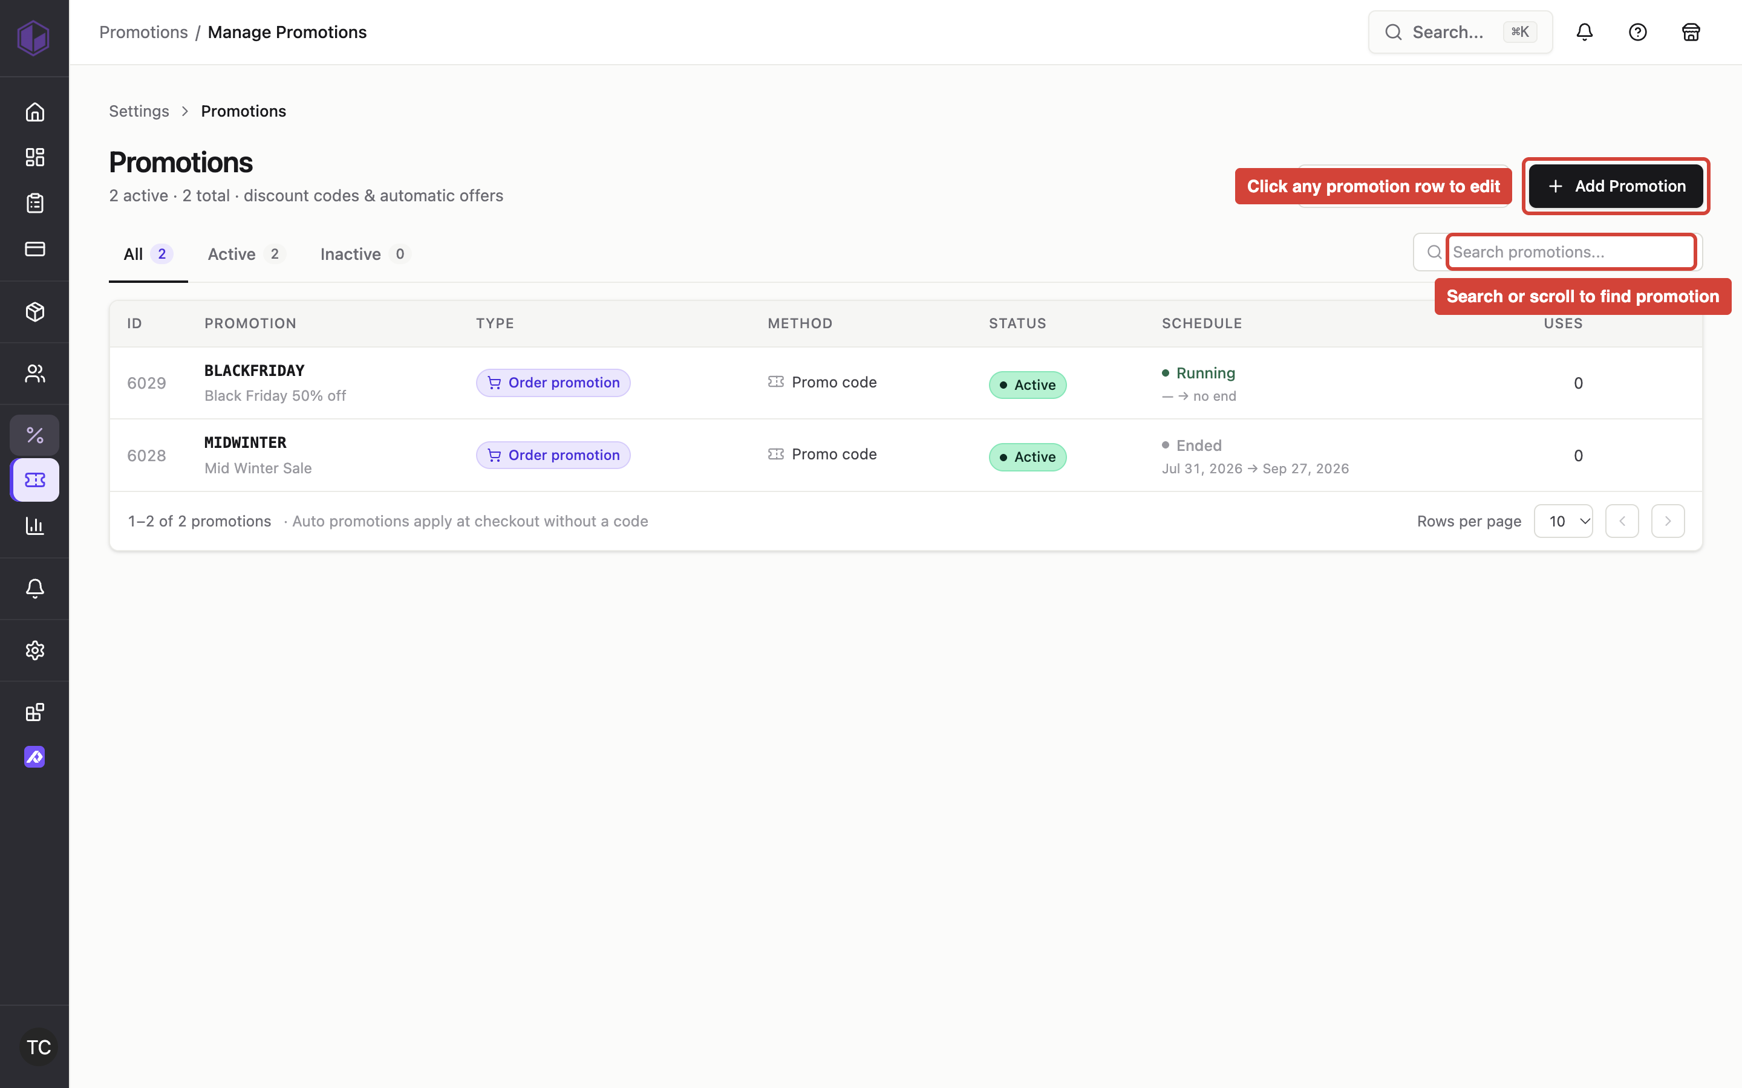Viewport: 1742px width, 1088px height.
Task: Open the help question mark icon
Action: coord(1637,33)
